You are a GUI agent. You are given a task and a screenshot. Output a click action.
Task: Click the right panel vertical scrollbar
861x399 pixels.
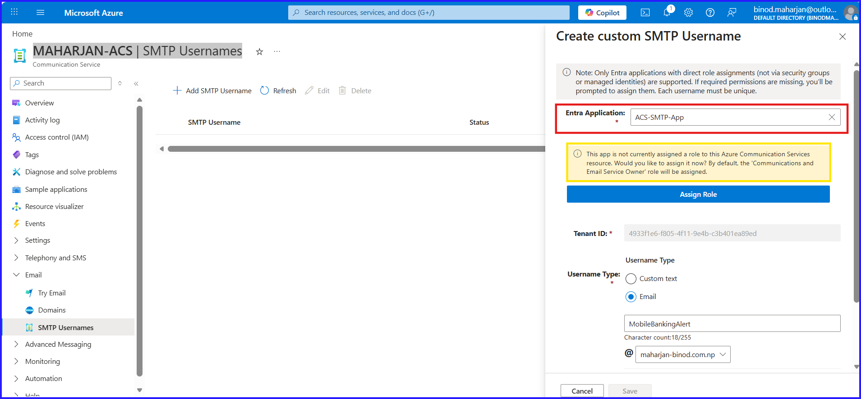click(x=856, y=186)
